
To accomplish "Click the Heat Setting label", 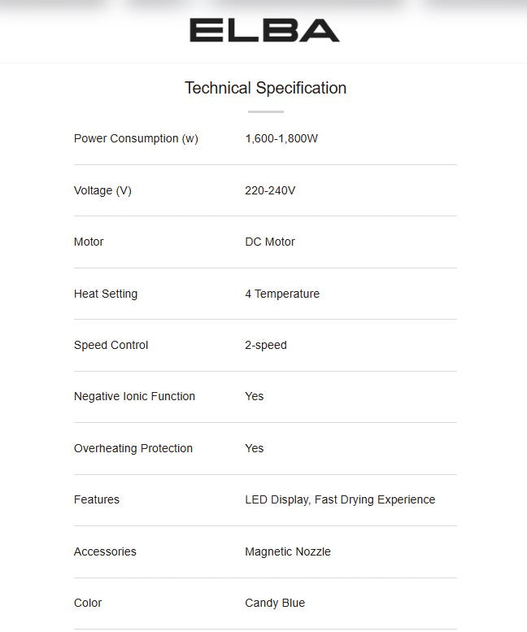I will click(106, 294).
